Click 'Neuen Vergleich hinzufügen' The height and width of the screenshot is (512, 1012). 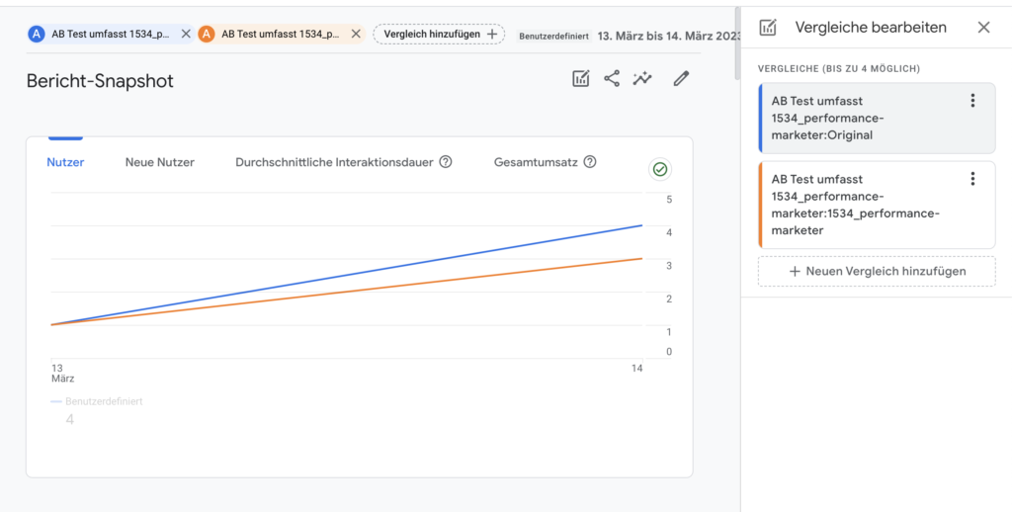pos(877,271)
